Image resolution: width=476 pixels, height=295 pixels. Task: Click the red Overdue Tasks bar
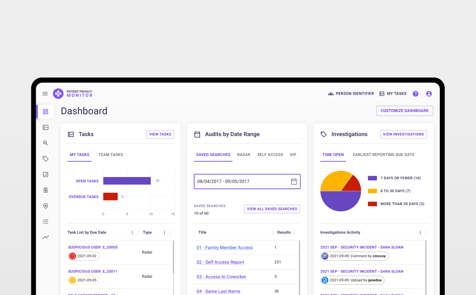click(110, 196)
